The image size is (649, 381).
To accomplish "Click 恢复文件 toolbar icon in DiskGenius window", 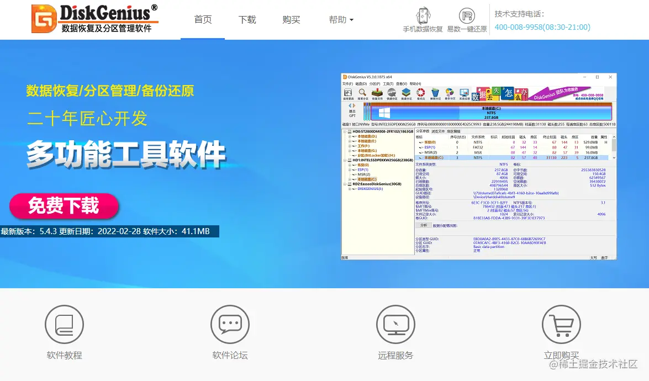I will (x=377, y=94).
